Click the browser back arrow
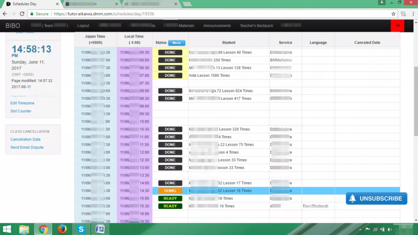 [4, 13]
